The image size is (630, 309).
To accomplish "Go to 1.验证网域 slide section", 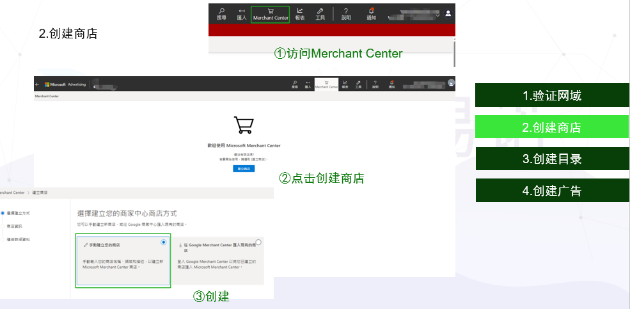I will (552, 95).
